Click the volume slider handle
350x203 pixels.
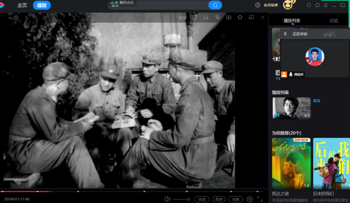(189, 199)
